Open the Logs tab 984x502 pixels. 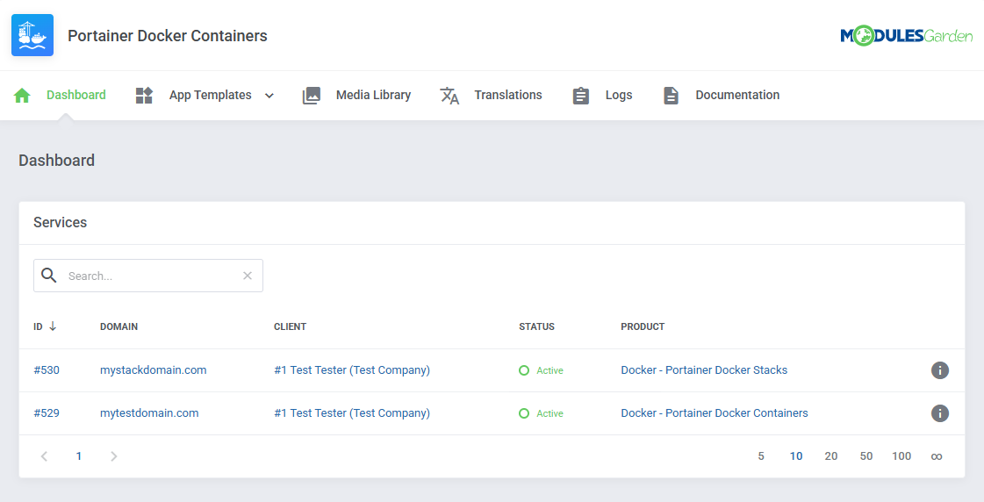619,95
